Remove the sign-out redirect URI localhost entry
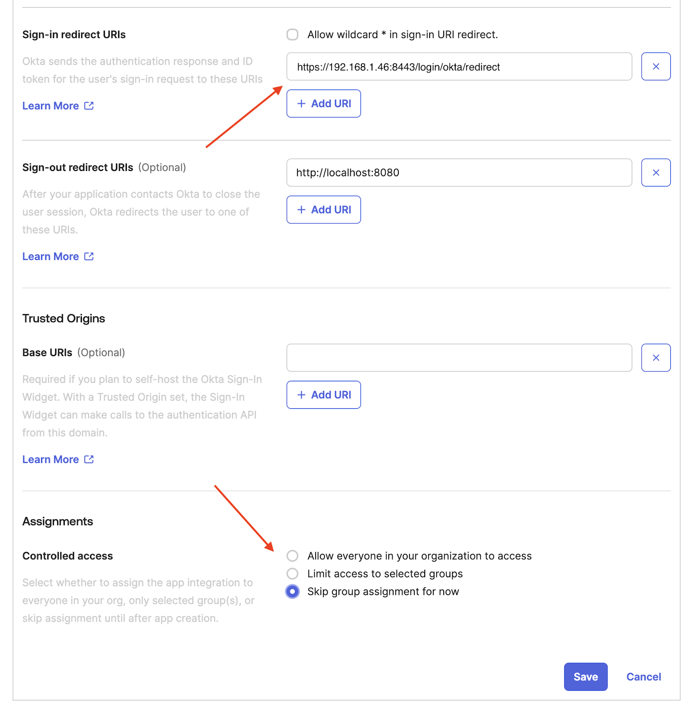This screenshot has width=691, height=705. point(655,173)
